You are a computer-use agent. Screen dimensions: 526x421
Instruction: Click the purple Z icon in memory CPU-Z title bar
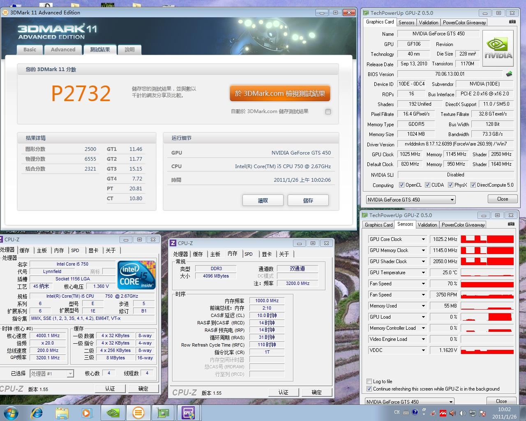[173, 243]
